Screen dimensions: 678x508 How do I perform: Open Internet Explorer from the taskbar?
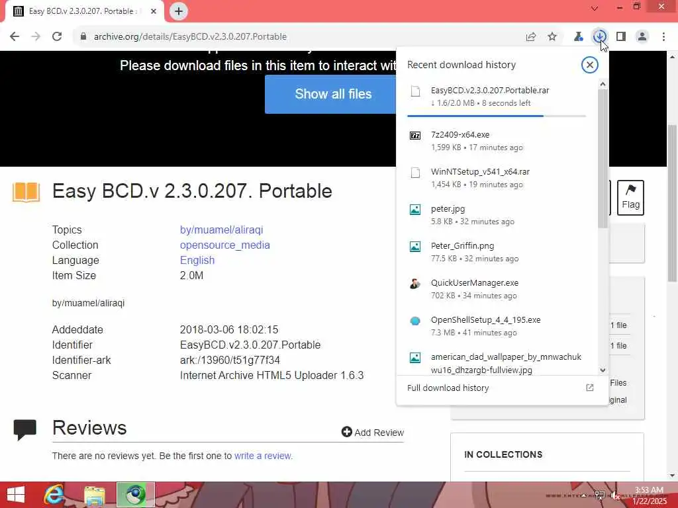(x=54, y=495)
